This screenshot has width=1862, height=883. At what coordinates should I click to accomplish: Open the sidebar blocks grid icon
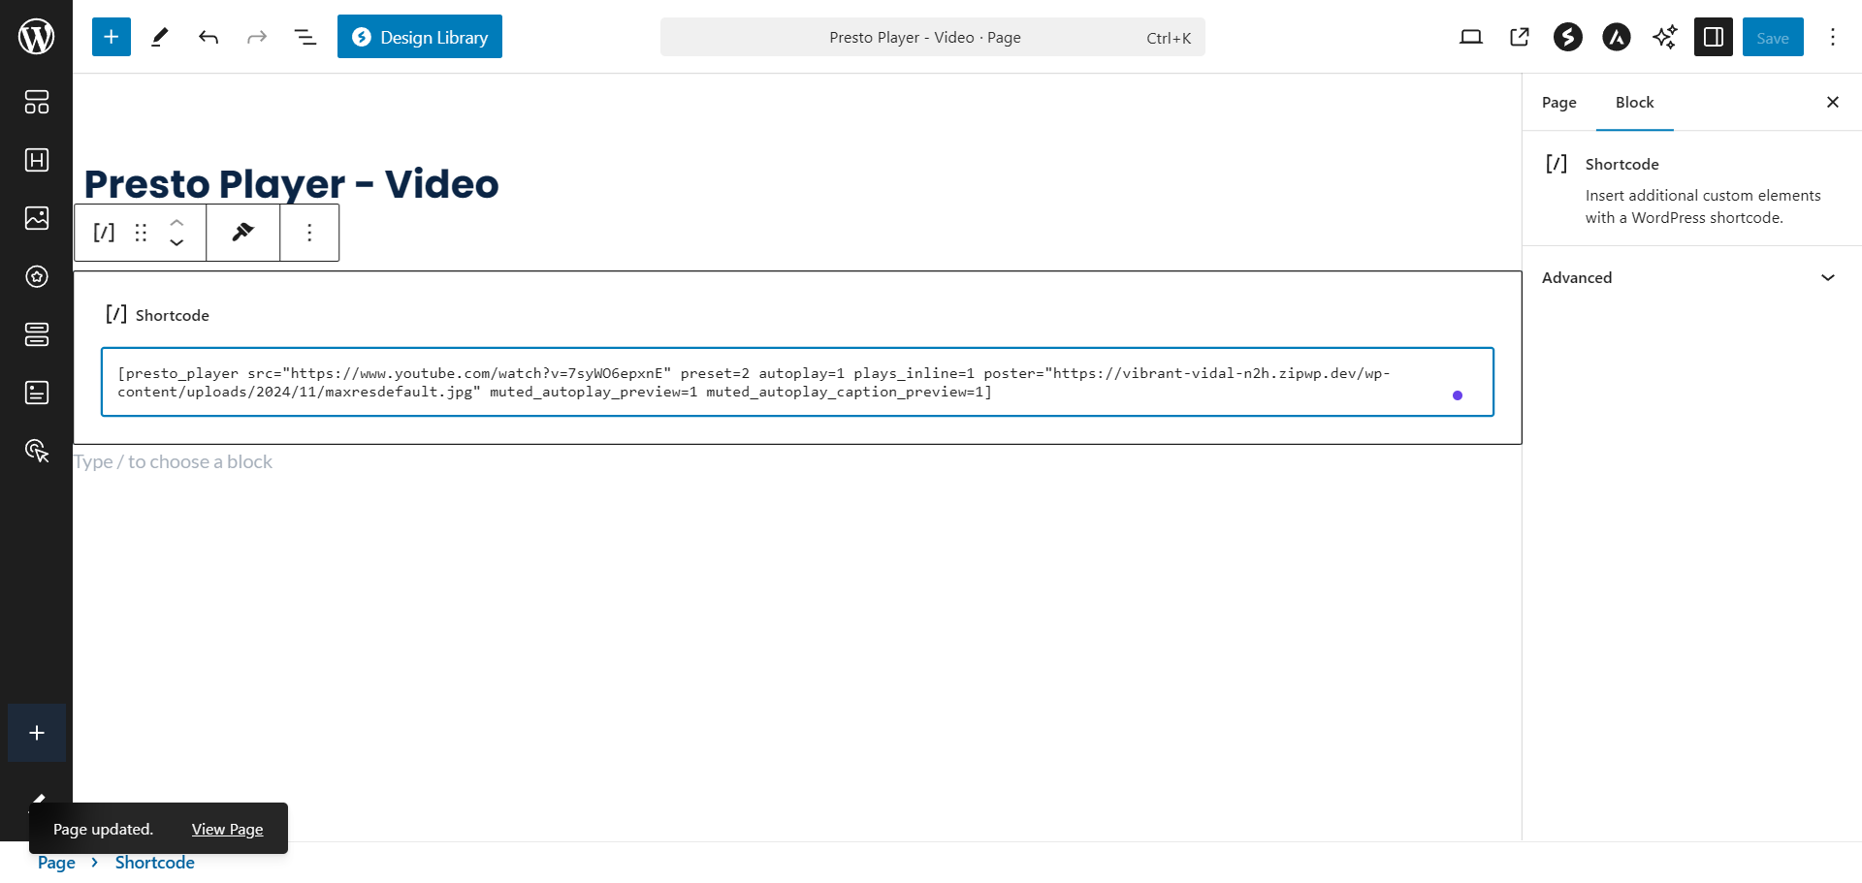point(37,102)
